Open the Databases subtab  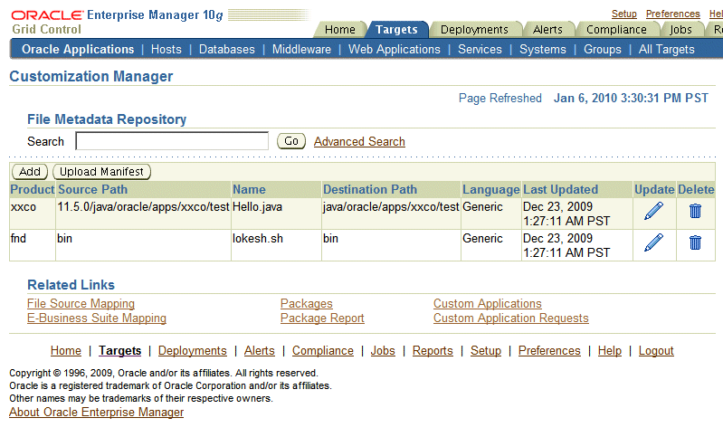click(x=227, y=50)
